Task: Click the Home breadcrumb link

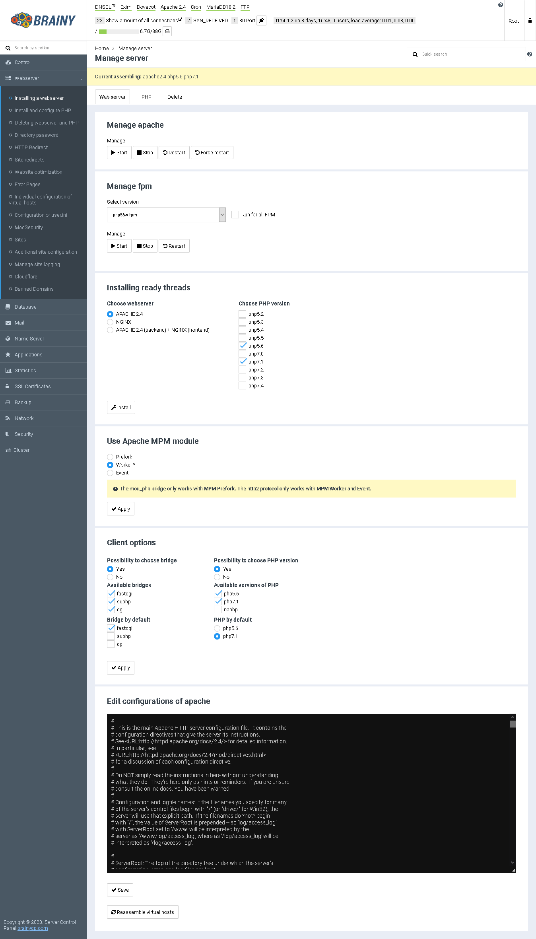Action: 102,49
